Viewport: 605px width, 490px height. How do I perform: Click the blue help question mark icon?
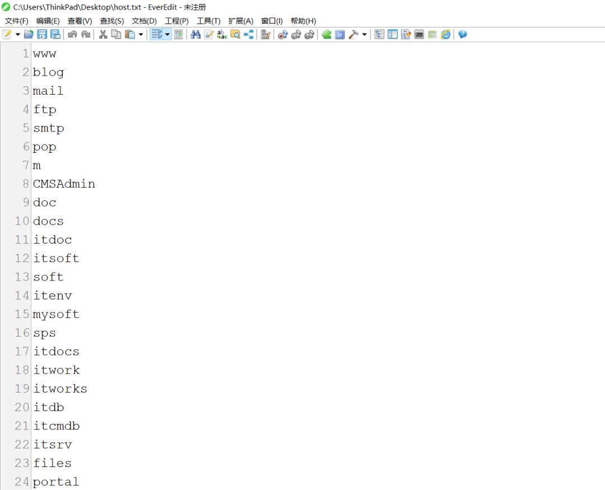(463, 34)
